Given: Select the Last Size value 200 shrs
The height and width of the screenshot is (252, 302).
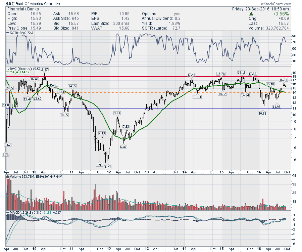Looking at the screenshot, I should coord(121,24).
